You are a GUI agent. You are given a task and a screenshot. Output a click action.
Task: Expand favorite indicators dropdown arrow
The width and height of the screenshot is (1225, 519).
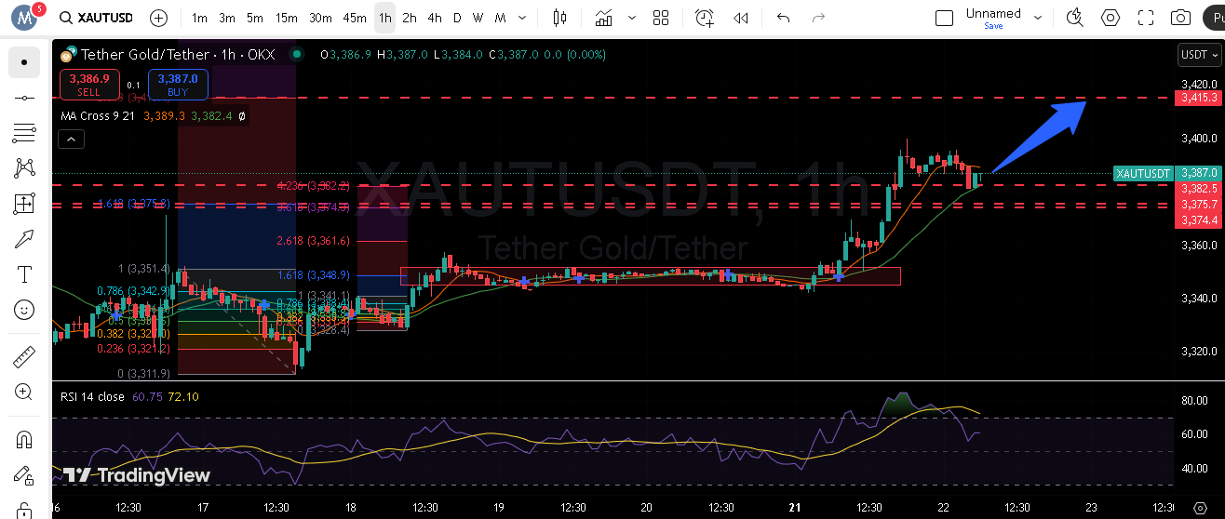point(632,18)
